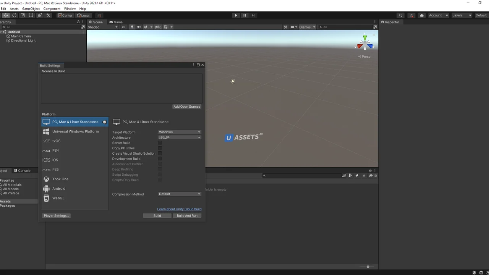Toggle hidden packages visibility in Project

tap(373, 176)
